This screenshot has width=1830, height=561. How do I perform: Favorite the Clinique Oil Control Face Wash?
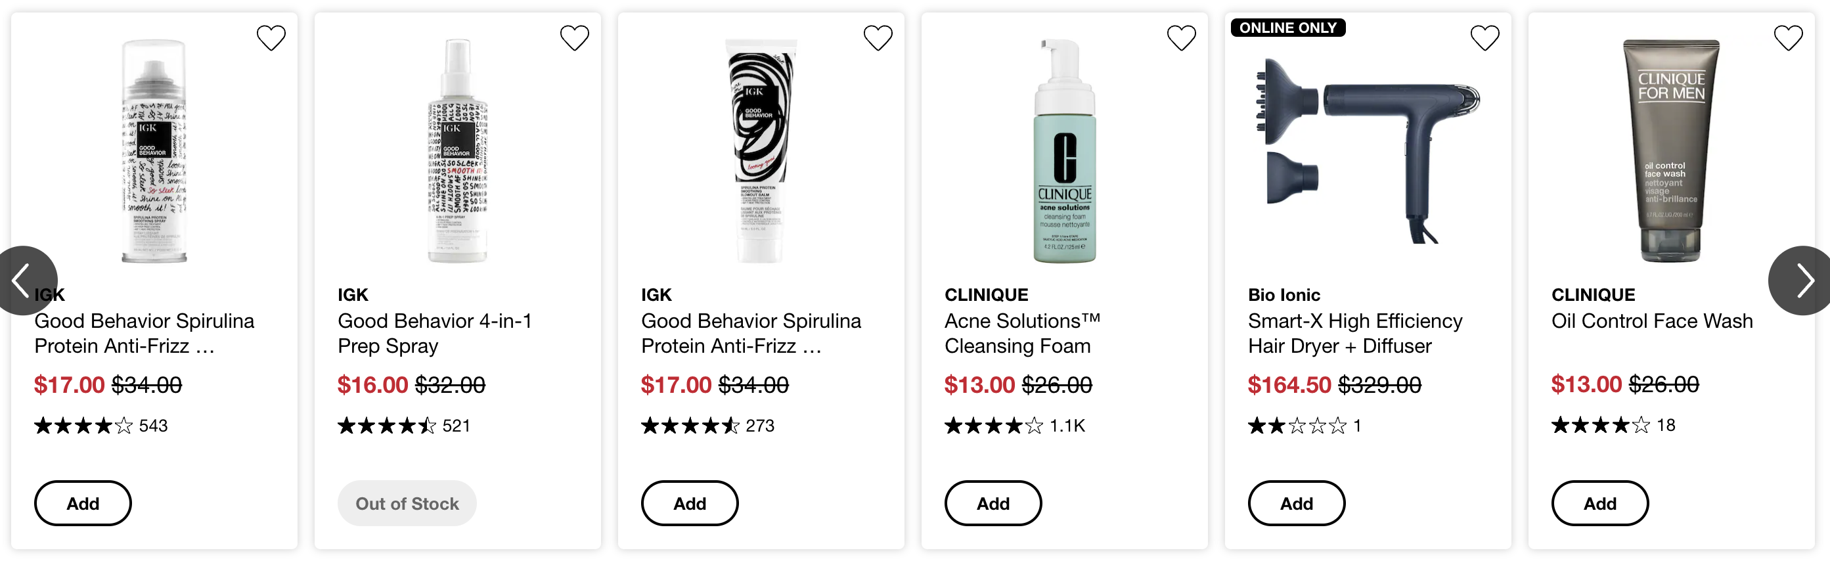tap(1788, 37)
